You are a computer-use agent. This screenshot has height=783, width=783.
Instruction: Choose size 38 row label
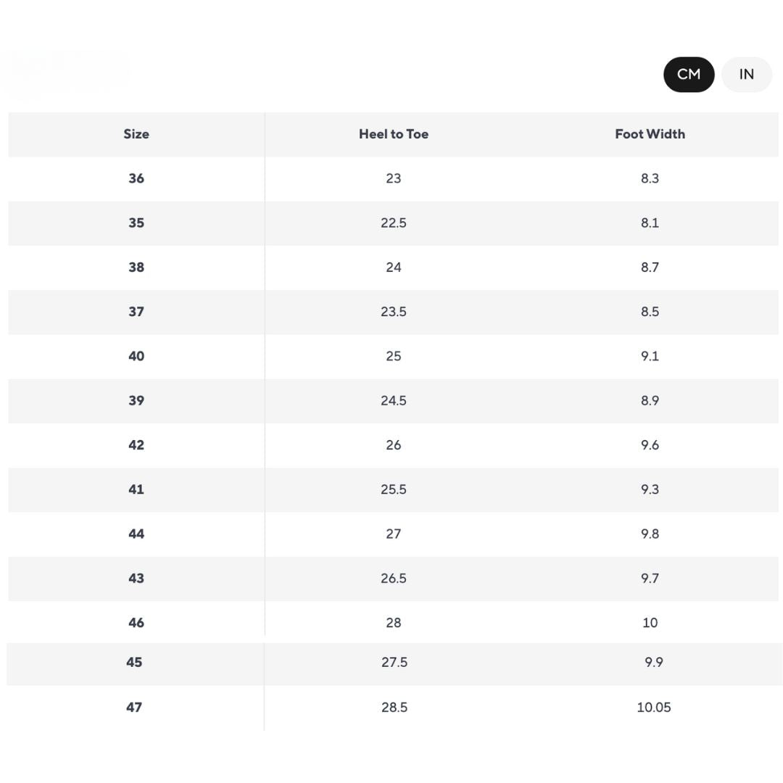pyautogui.click(x=136, y=268)
